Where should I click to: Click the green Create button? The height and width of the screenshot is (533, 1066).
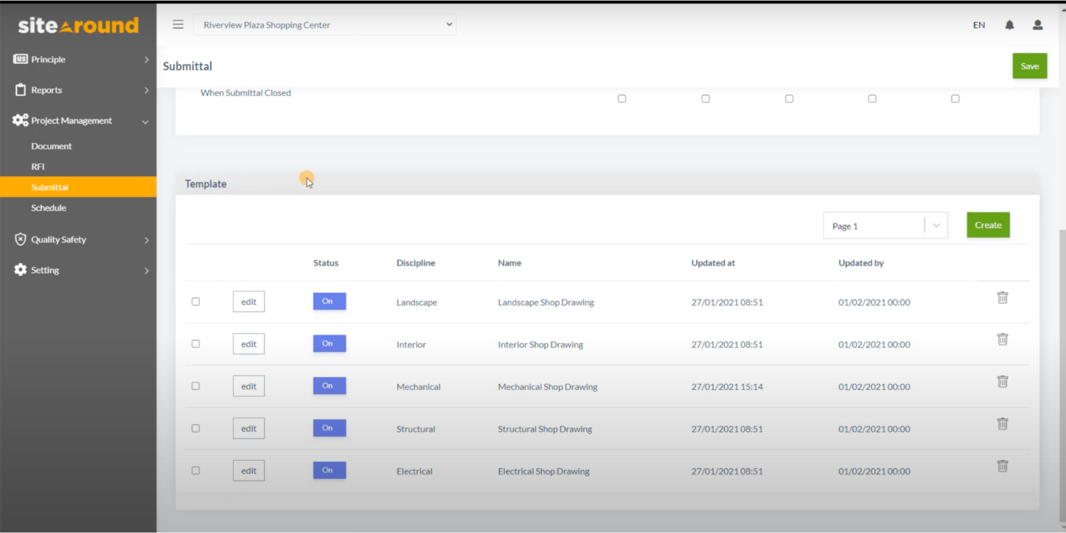coord(988,225)
